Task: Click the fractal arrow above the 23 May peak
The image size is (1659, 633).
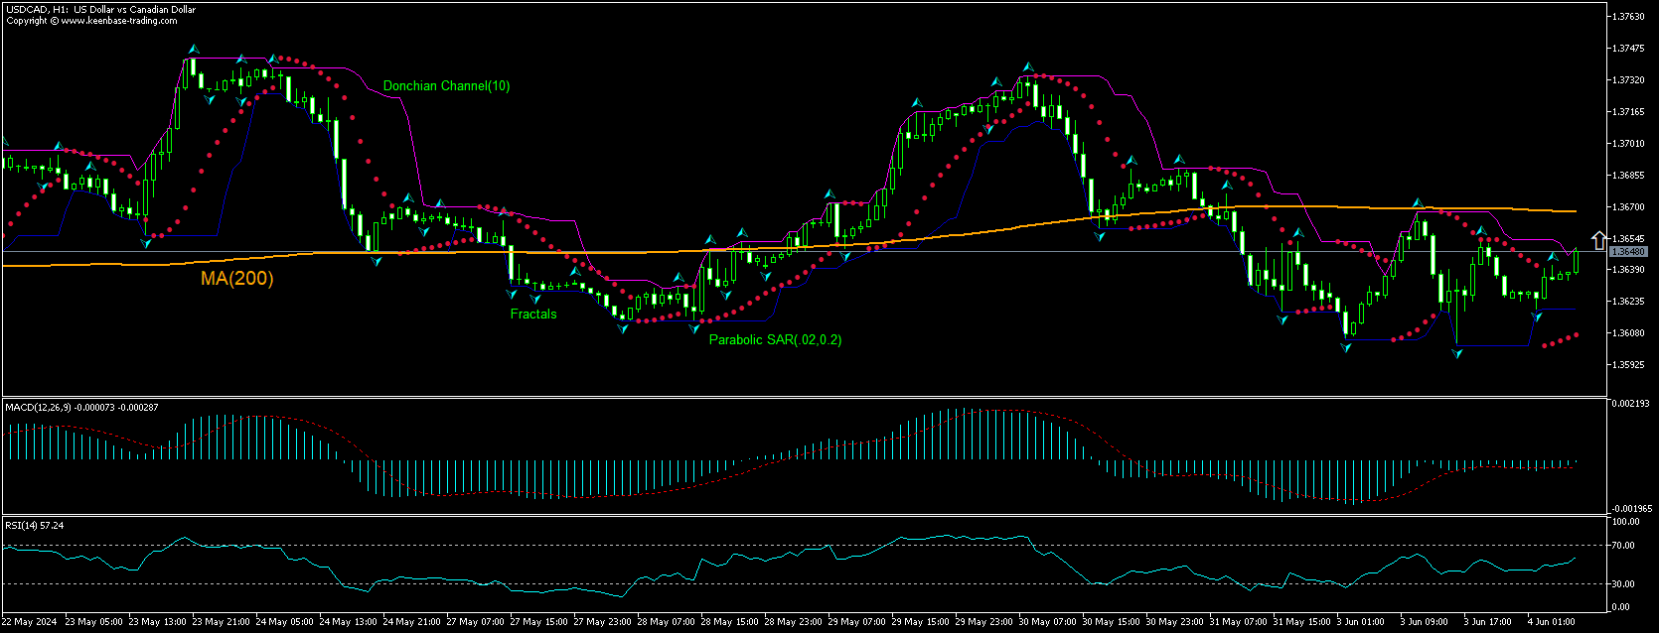Action: pos(194,50)
